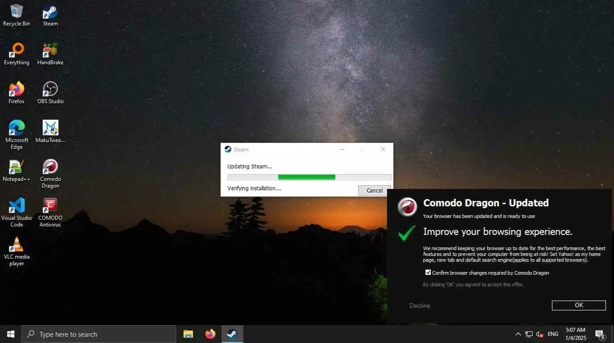
Task: Close the Steam update dialog
Action: tap(383, 149)
